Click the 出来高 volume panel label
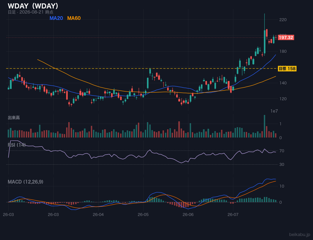The image size is (313, 240). coord(14,118)
